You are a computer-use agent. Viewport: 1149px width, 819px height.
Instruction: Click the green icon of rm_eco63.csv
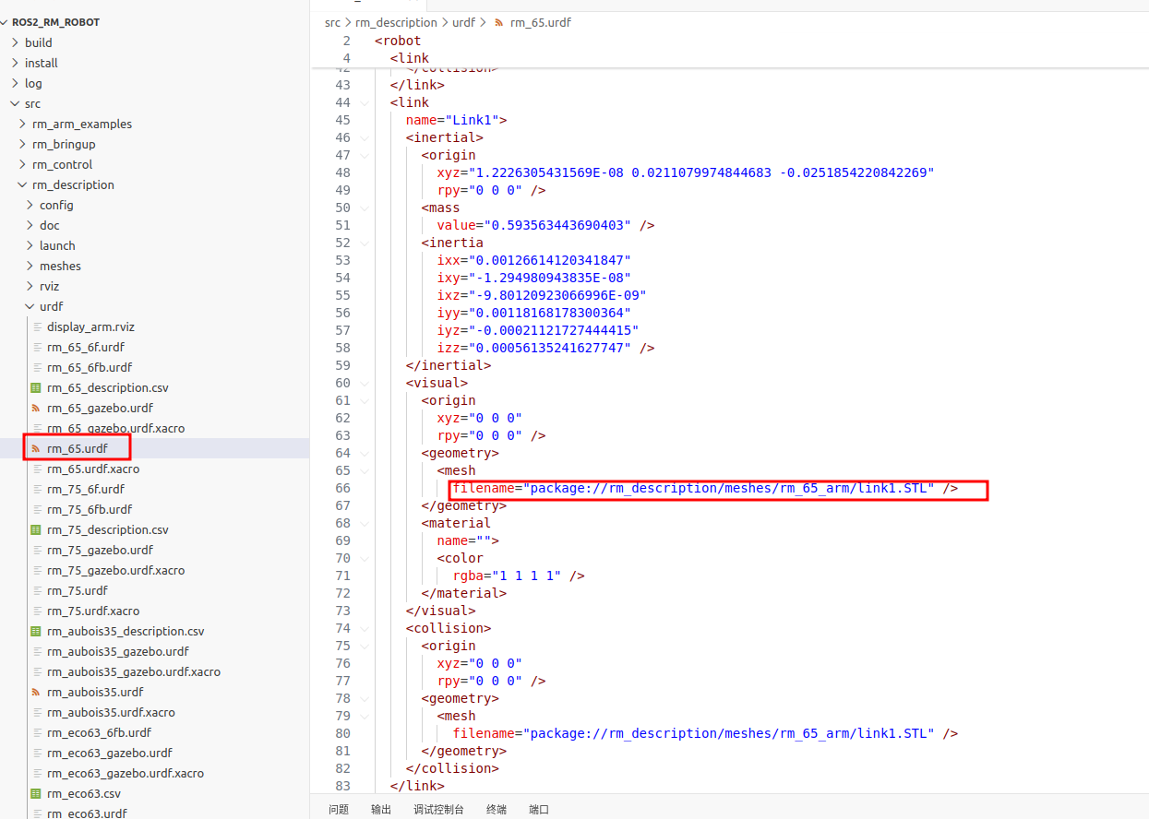(36, 793)
